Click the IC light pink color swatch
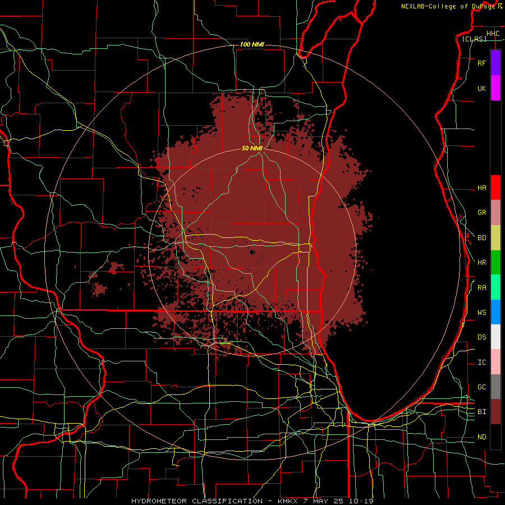Image resolution: width=505 pixels, height=505 pixels. tap(495, 362)
